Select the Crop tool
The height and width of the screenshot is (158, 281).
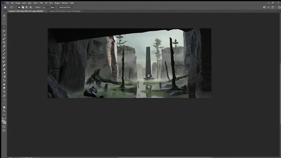[4, 43]
